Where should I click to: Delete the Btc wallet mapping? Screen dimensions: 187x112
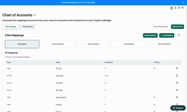tap(177, 90)
